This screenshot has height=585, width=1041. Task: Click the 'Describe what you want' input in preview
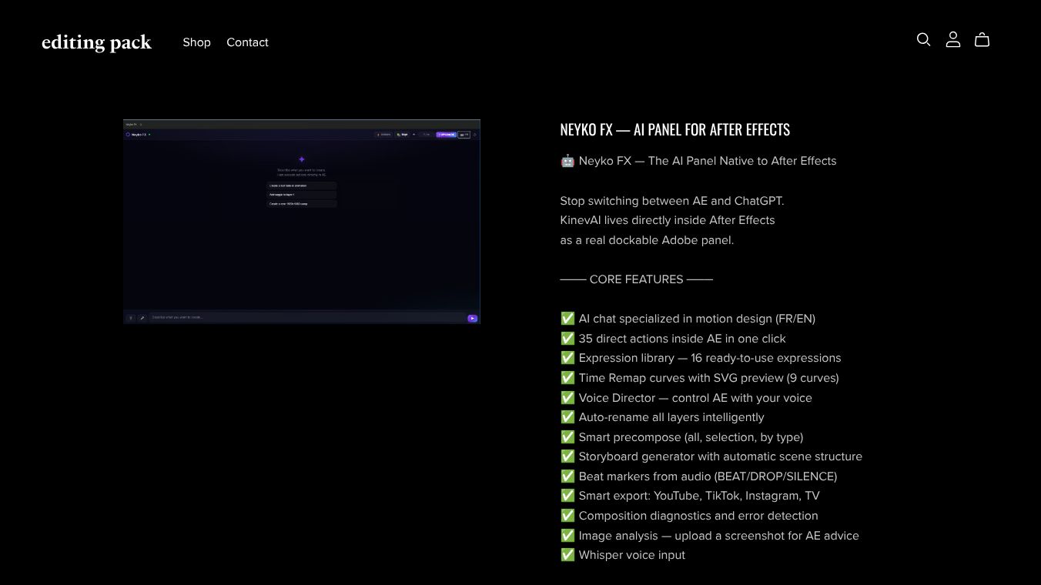pyautogui.click(x=308, y=318)
